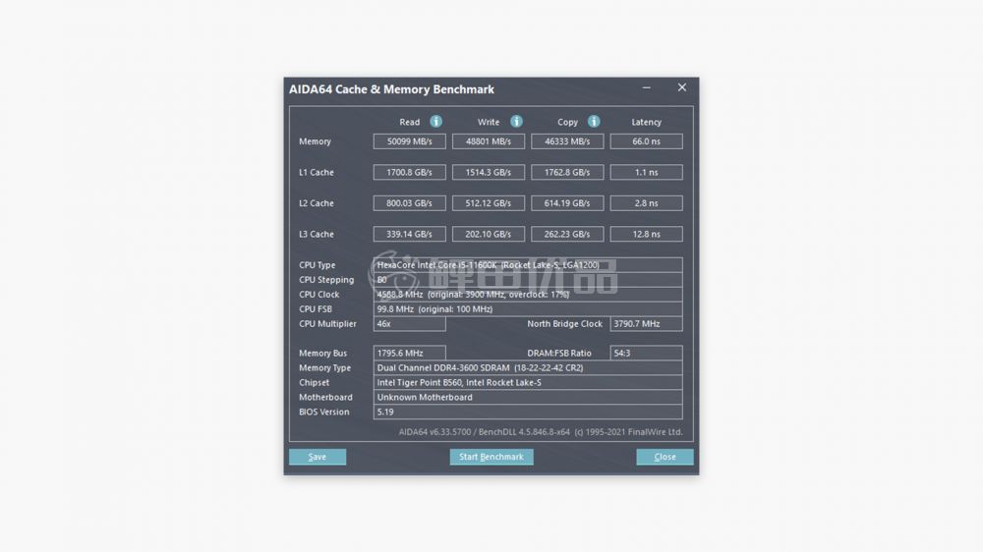
Task: Click the Write info icon
Action: click(516, 121)
